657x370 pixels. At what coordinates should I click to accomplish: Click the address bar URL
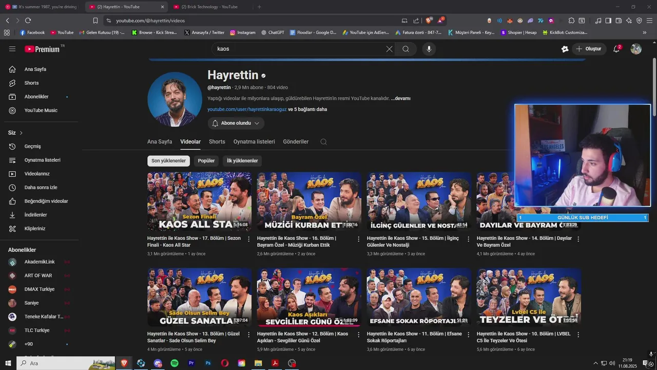click(x=150, y=21)
